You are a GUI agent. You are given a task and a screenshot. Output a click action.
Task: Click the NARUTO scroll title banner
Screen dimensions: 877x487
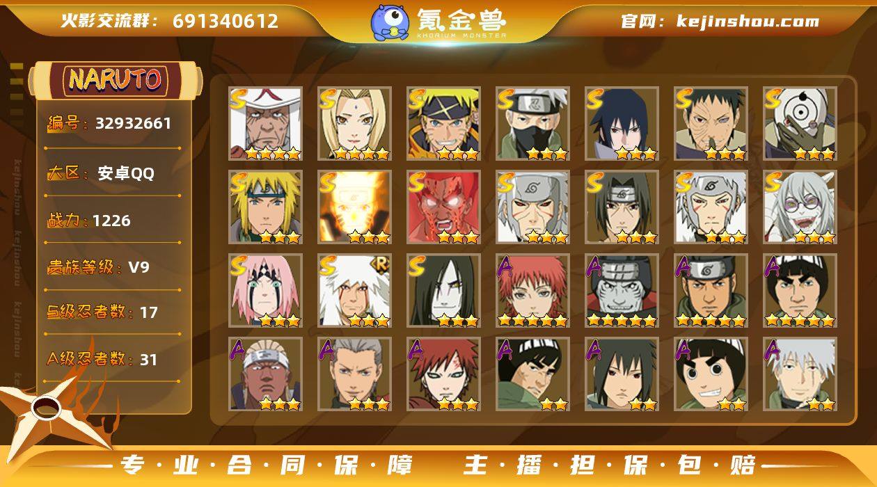(116, 79)
